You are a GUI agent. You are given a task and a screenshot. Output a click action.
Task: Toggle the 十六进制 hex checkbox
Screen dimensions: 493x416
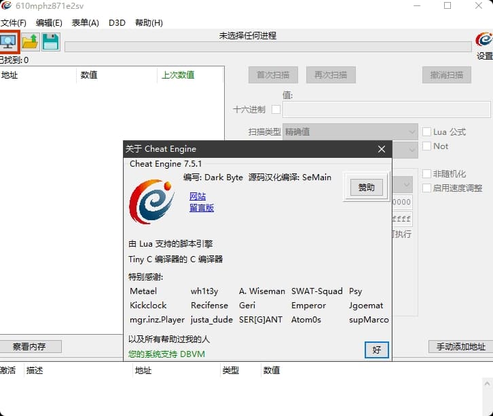276,110
